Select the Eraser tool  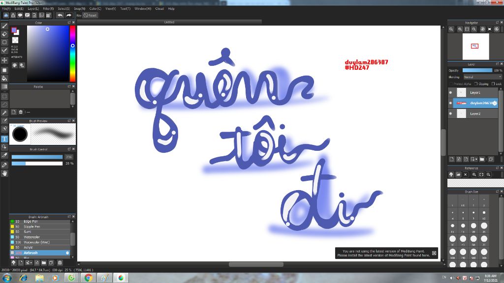click(4, 34)
